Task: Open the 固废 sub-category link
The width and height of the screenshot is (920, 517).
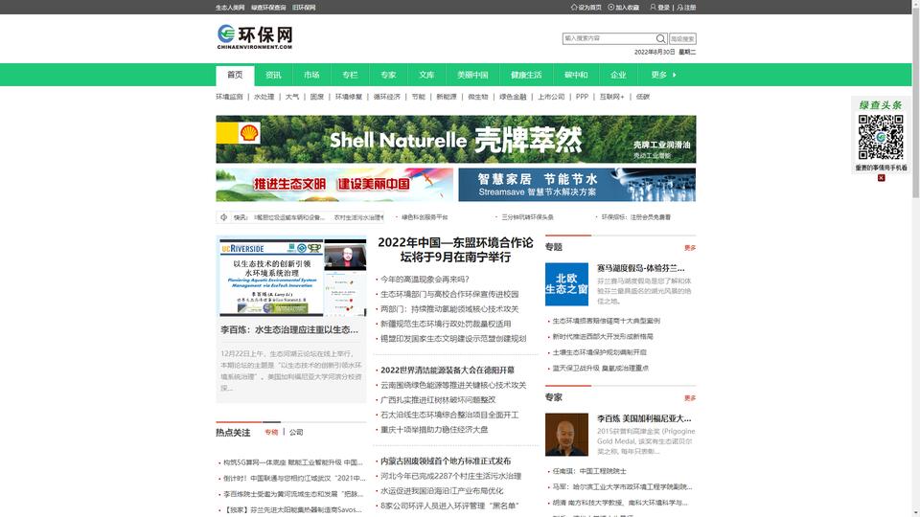Action: (x=317, y=97)
